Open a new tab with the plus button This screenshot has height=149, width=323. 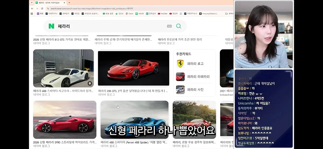click(69, 3)
